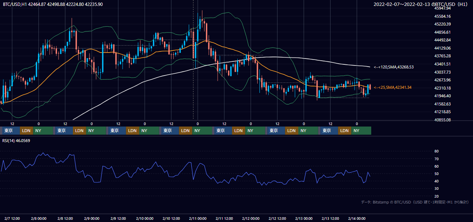Select the 41946.40 price axis label

[x=443, y=96]
